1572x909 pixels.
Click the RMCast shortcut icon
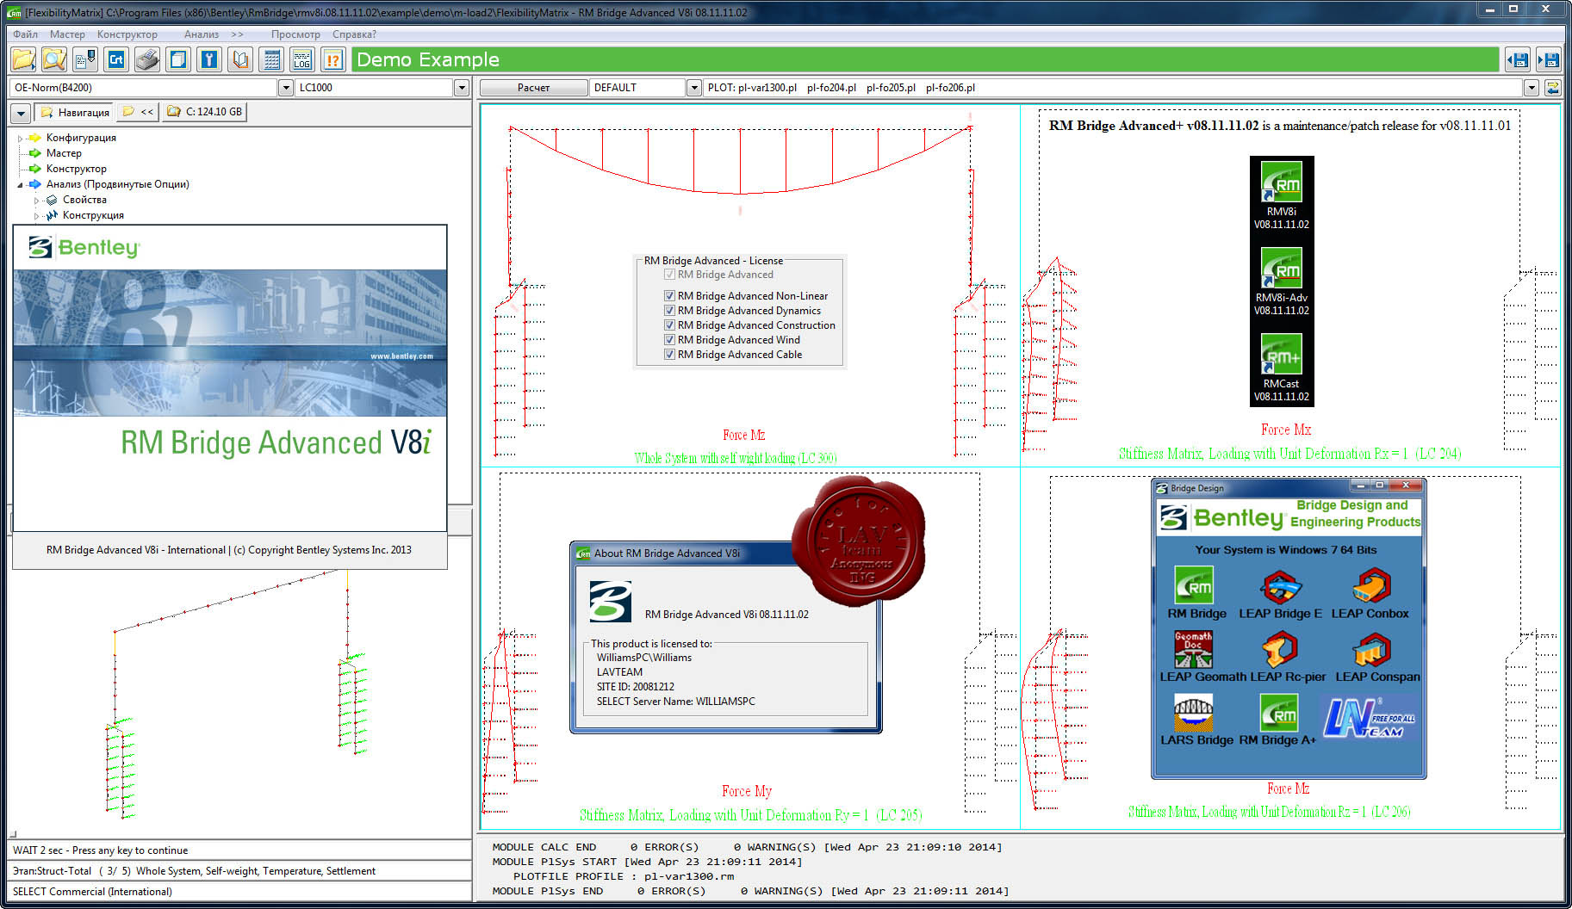(x=1281, y=354)
